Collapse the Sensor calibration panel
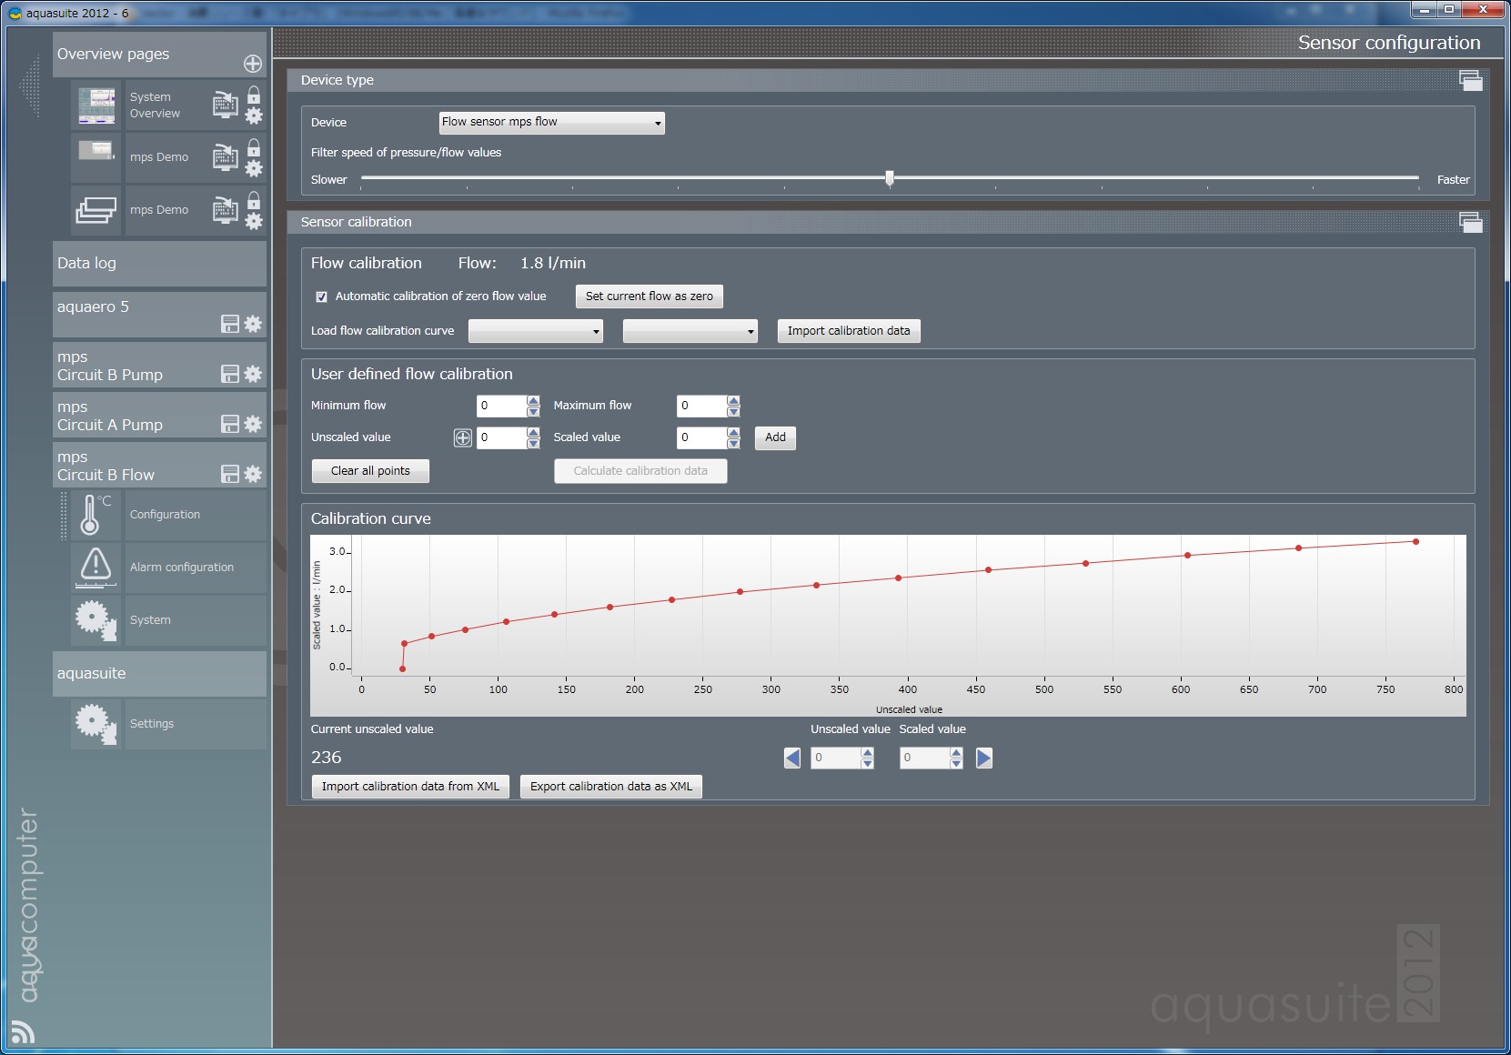Viewport: 1511px width, 1055px height. tap(1470, 222)
